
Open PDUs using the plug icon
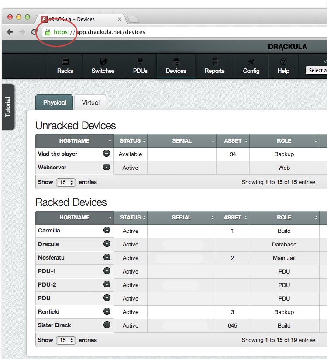140,62
